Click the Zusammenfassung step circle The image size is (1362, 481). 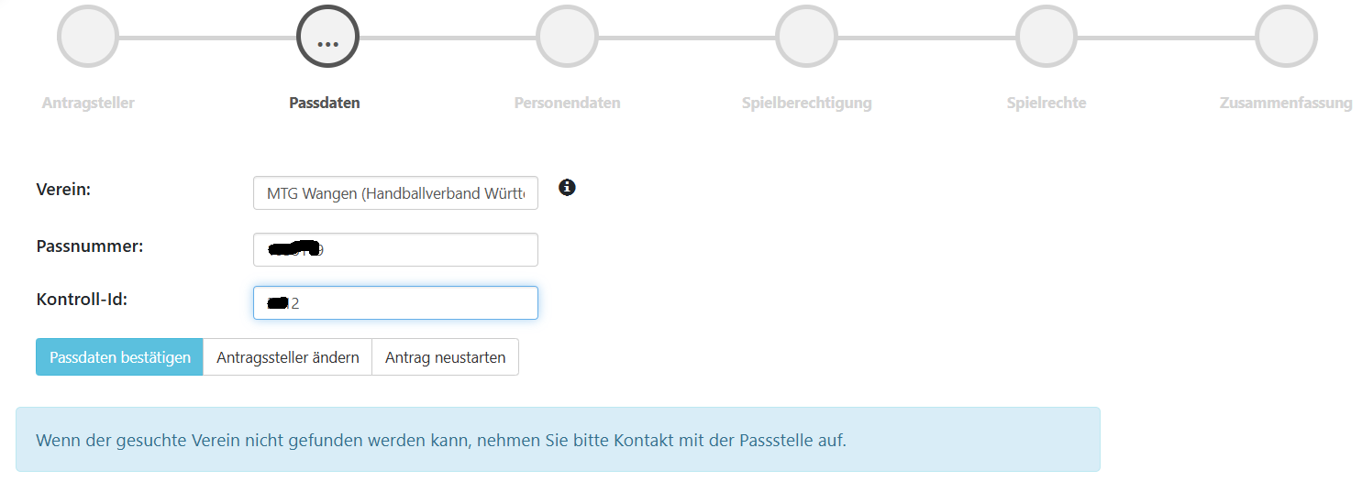point(1286,38)
